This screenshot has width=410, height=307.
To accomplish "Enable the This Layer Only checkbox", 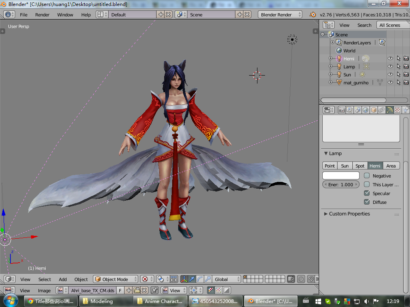I will pos(367,185).
